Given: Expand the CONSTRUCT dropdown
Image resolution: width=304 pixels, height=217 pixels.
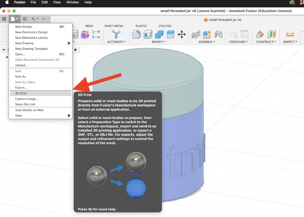Looking at the screenshot, I should [266, 42].
